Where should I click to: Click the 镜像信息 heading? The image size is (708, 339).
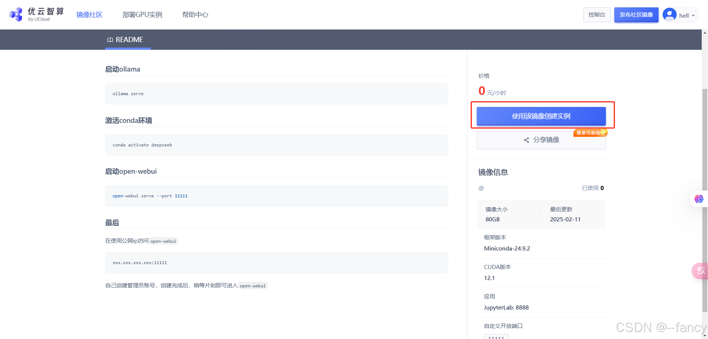493,172
